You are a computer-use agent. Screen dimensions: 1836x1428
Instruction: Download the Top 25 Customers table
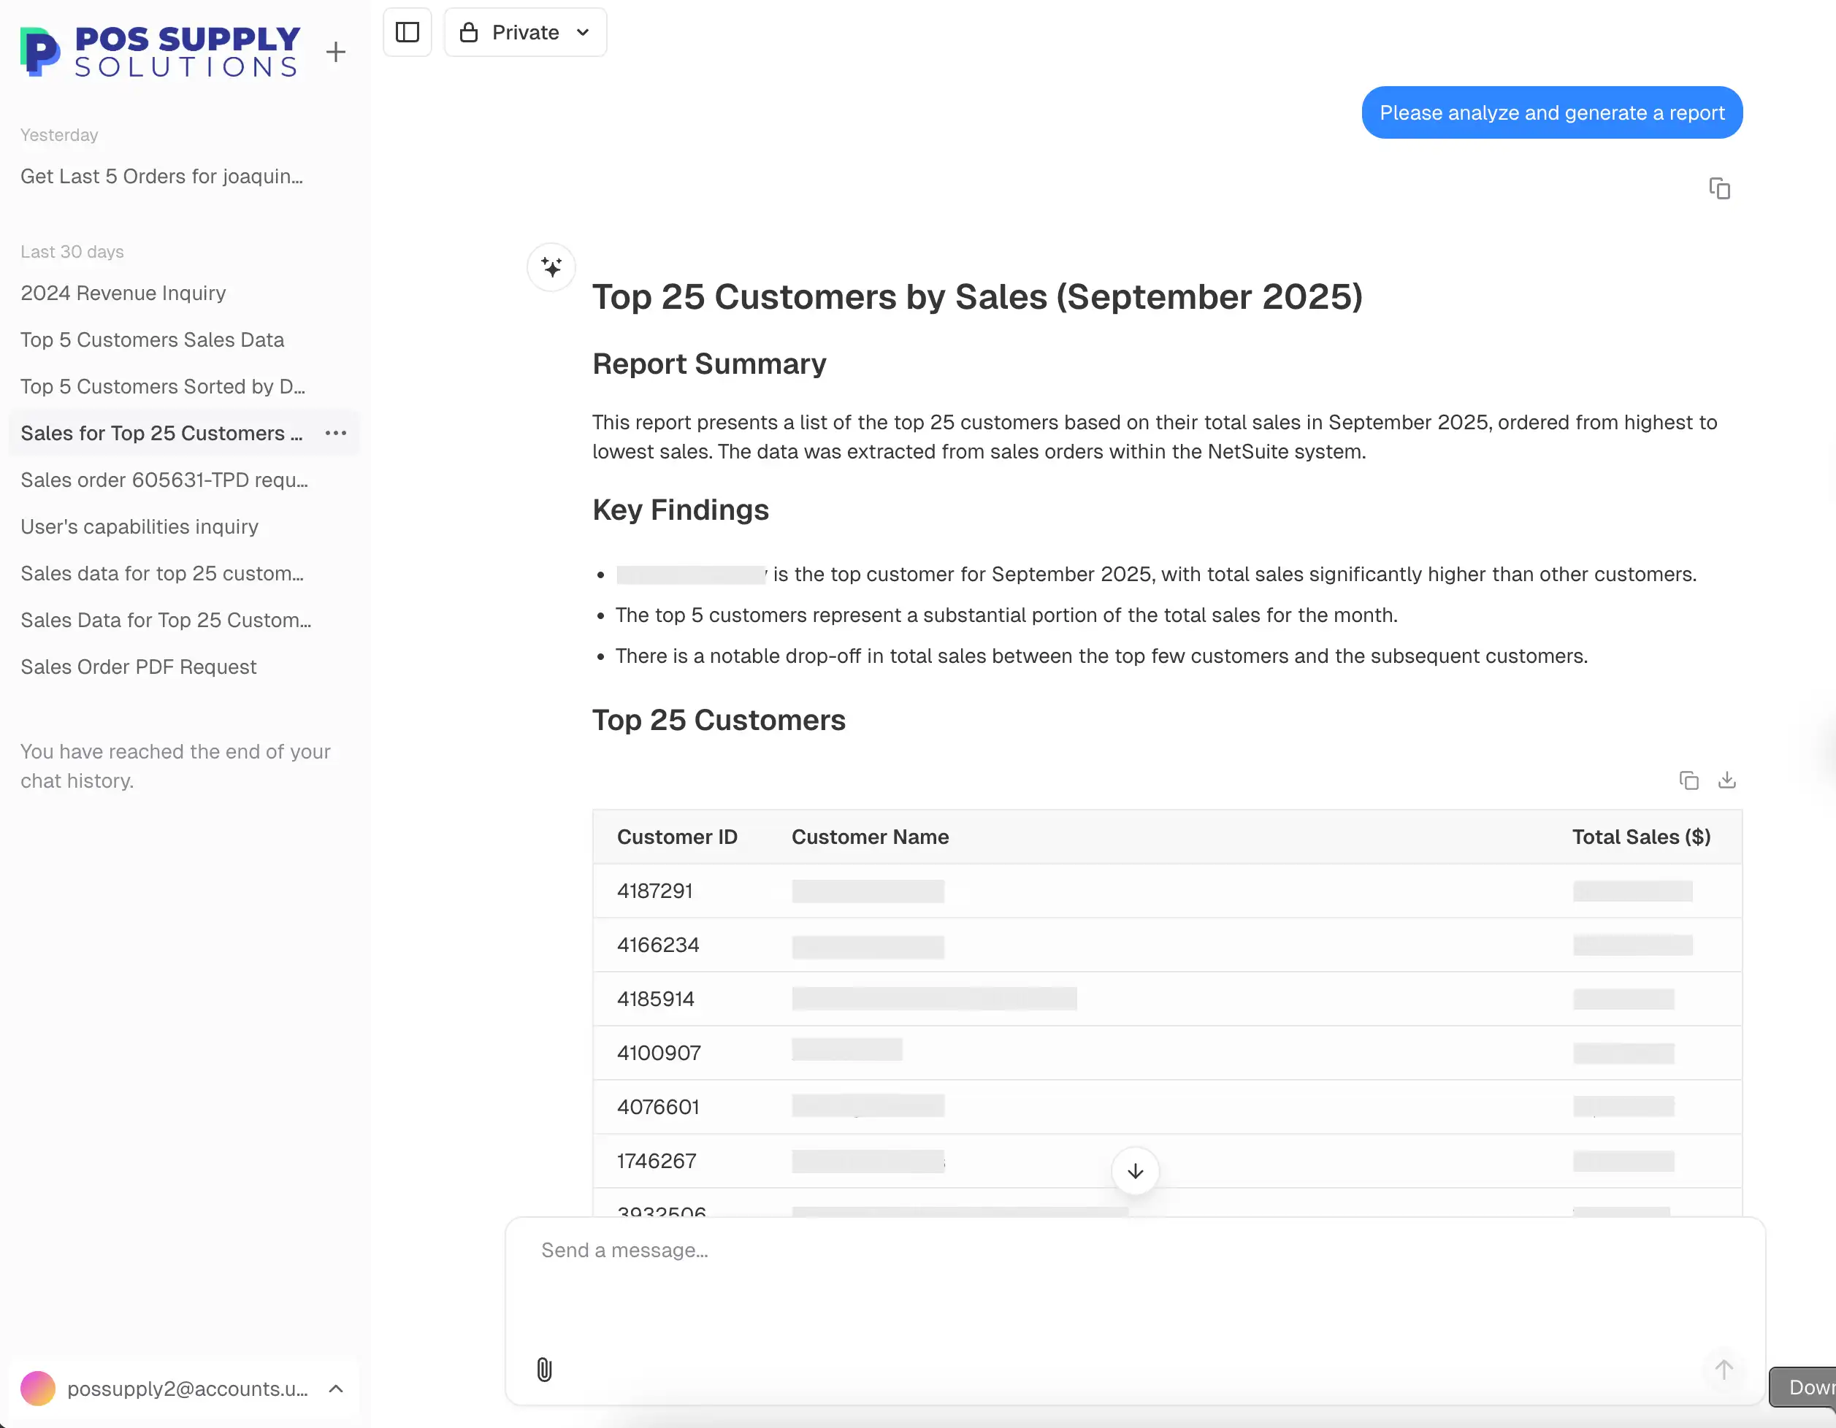pyautogui.click(x=1729, y=780)
